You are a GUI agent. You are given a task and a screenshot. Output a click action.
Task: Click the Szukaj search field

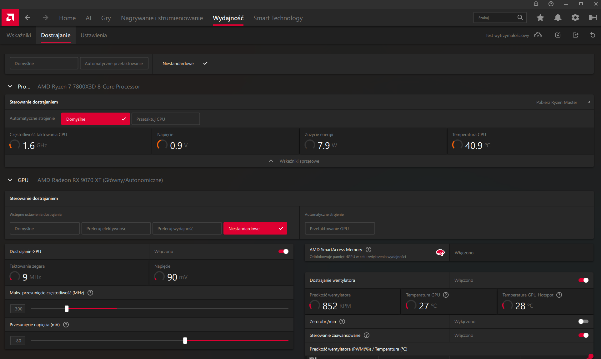coord(495,18)
